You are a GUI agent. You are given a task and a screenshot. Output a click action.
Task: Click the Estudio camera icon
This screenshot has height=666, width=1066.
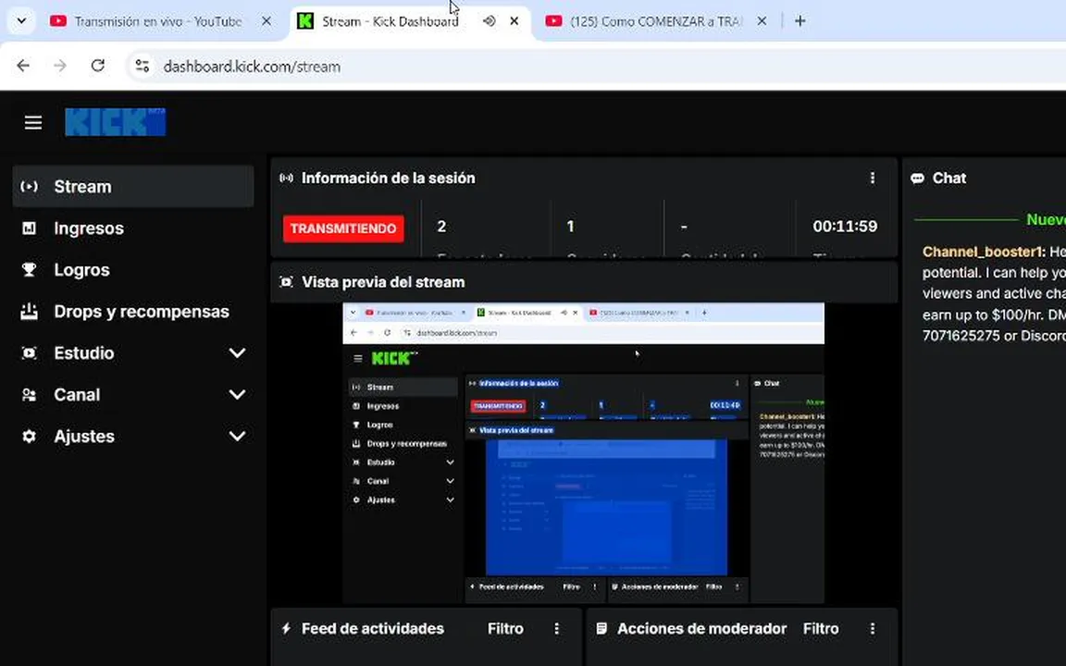30,353
